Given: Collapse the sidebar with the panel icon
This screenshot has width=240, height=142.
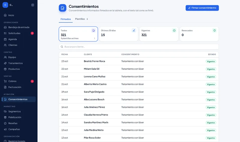Looking at the screenshot, I should [x=32, y=5].
